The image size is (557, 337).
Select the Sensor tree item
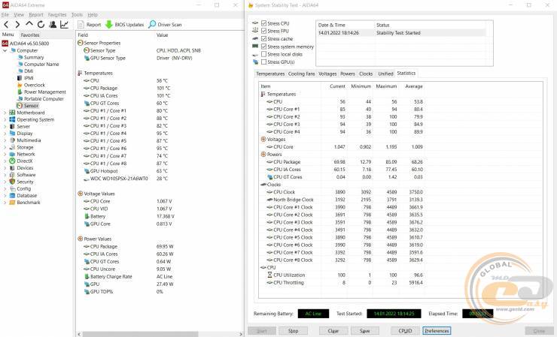click(x=31, y=106)
